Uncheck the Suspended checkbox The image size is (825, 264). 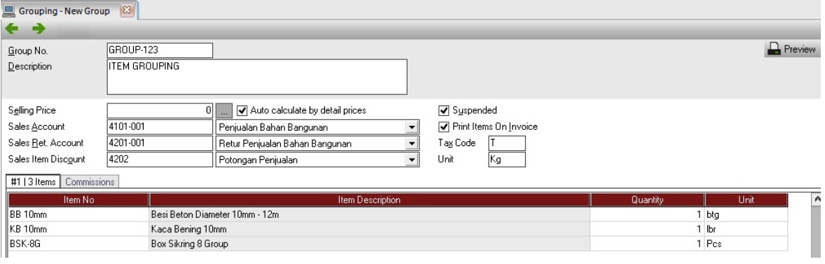click(x=443, y=111)
